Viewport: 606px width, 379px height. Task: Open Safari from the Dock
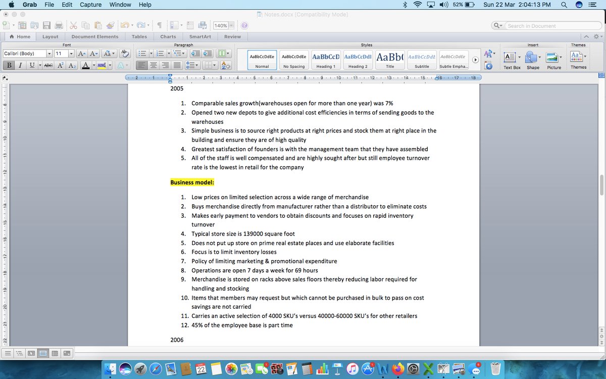coord(156,369)
